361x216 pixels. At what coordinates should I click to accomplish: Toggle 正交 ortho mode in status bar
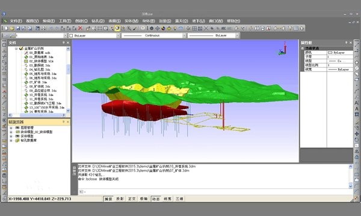click(132, 199)
